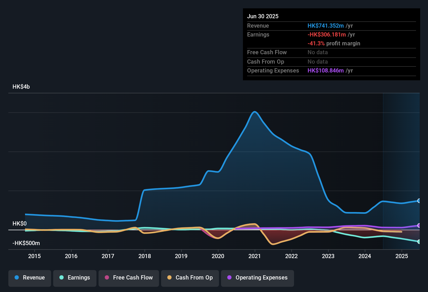Click the HK$4b y-axis label
This screenshot has height=292, width=428.
click(21, 87)
